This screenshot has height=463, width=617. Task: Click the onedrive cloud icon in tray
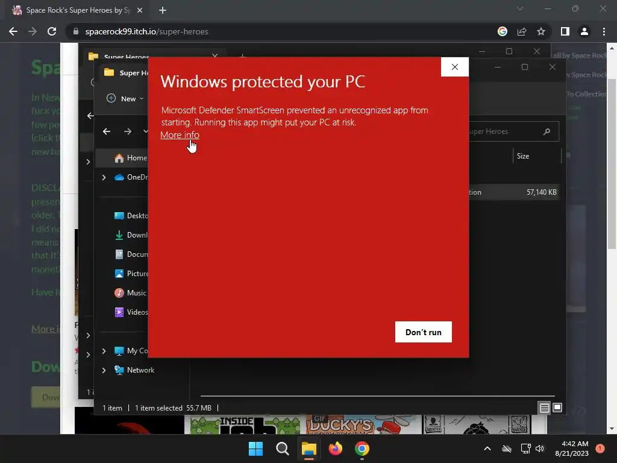(x=506, y=449)
